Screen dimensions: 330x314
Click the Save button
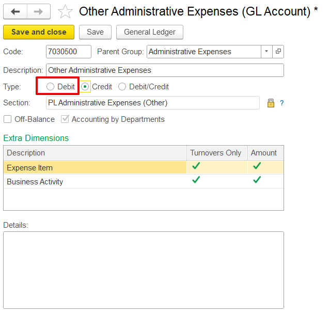[95, 32]
